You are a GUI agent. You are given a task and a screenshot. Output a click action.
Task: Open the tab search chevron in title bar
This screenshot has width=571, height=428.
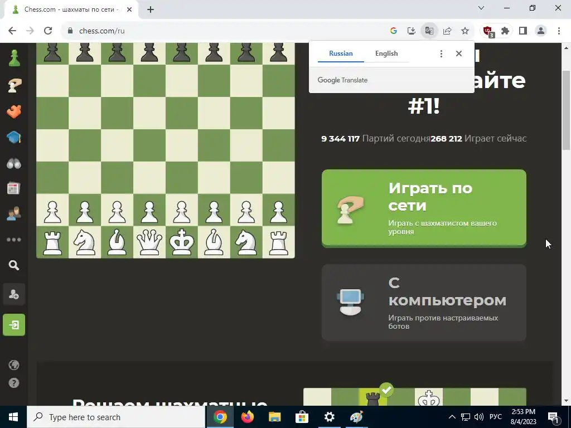481,8
